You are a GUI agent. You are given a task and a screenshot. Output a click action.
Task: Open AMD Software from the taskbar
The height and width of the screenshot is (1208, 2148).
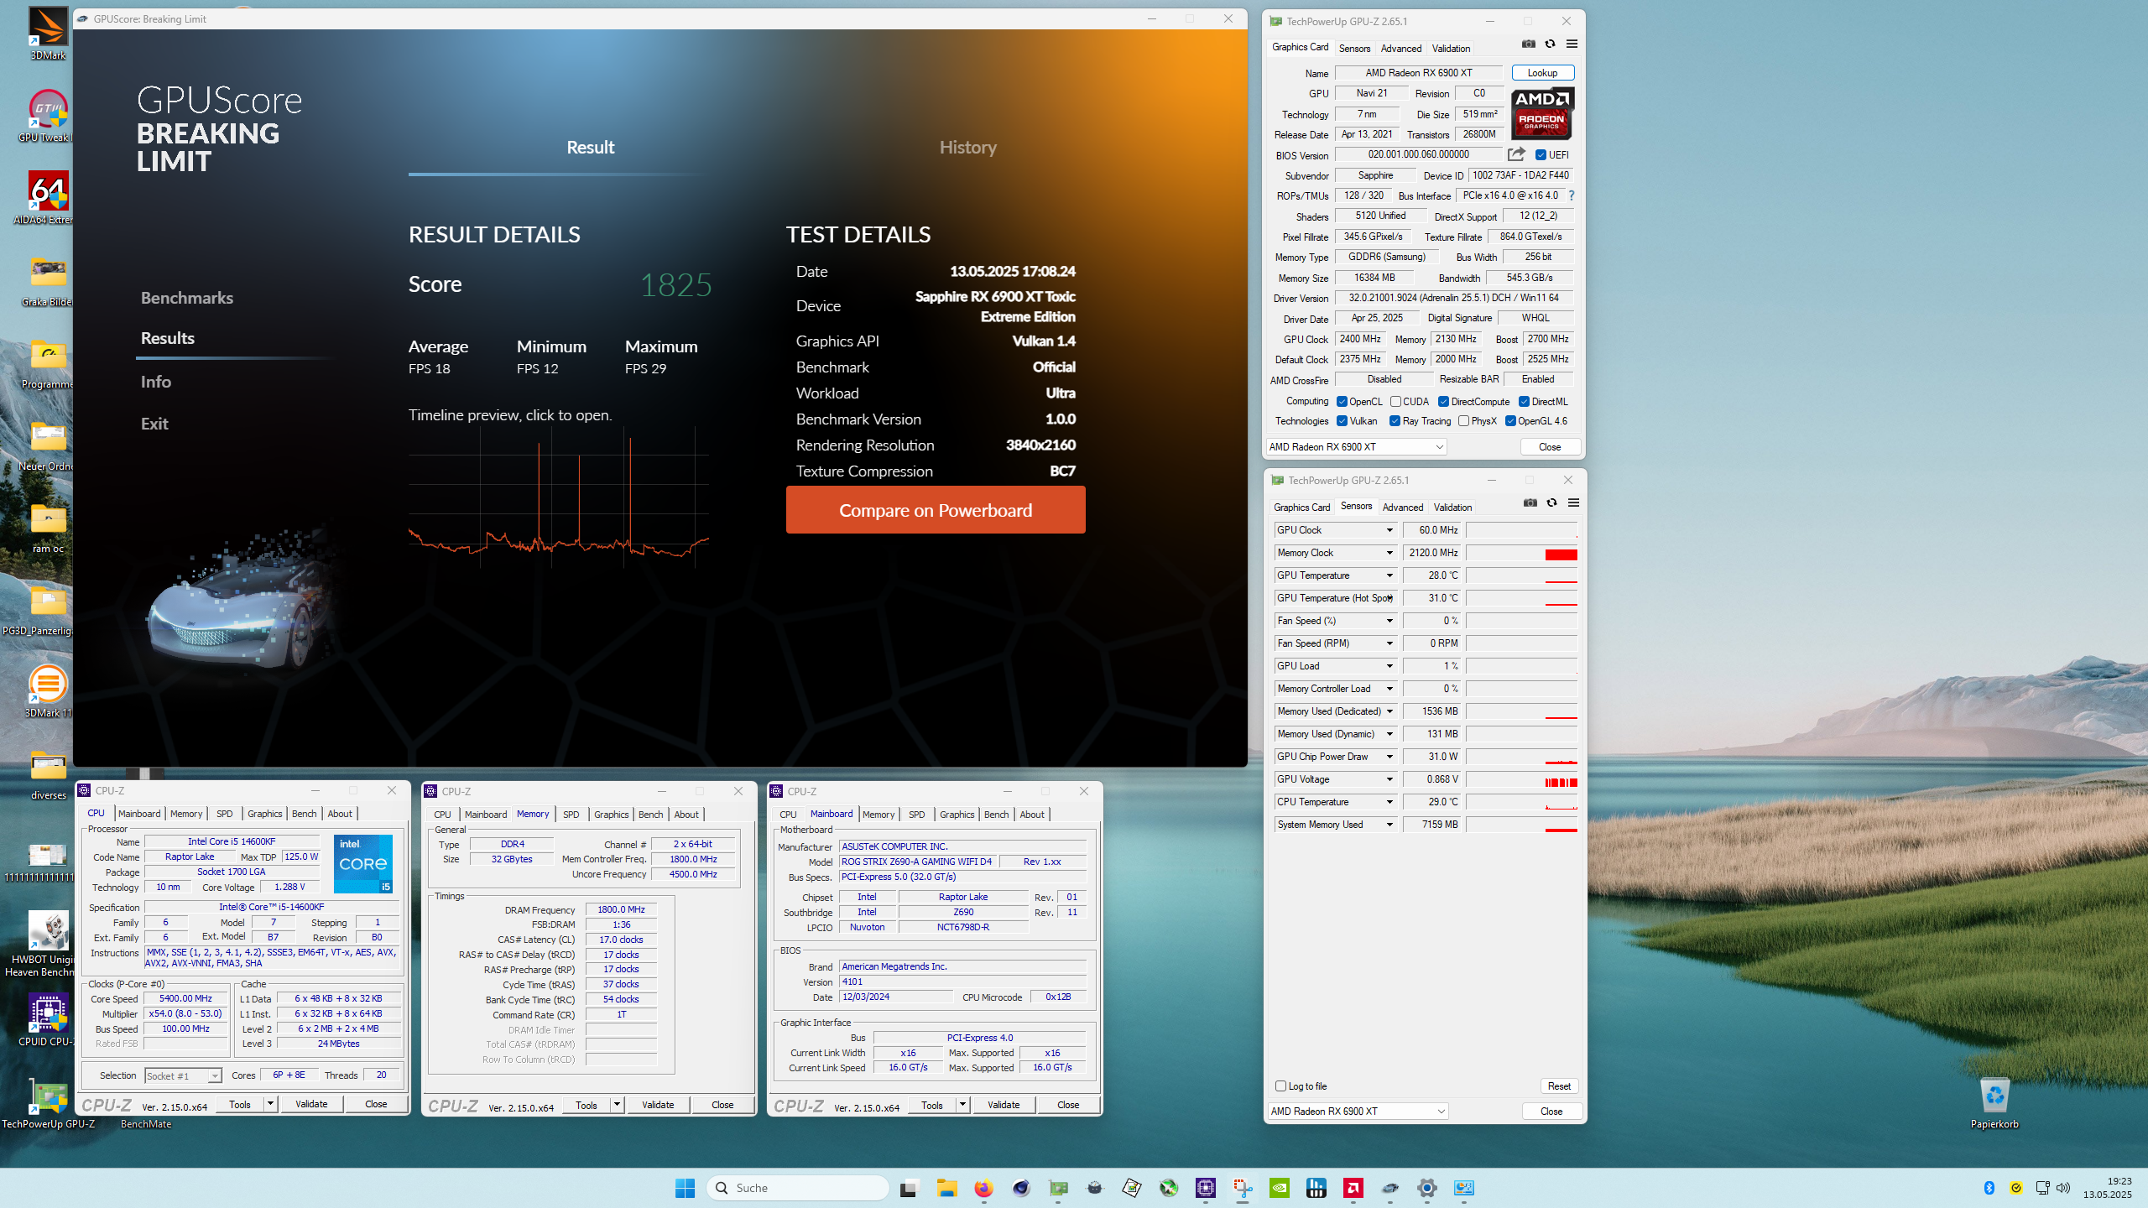pyautogui.click(x=1353, y=1188)
